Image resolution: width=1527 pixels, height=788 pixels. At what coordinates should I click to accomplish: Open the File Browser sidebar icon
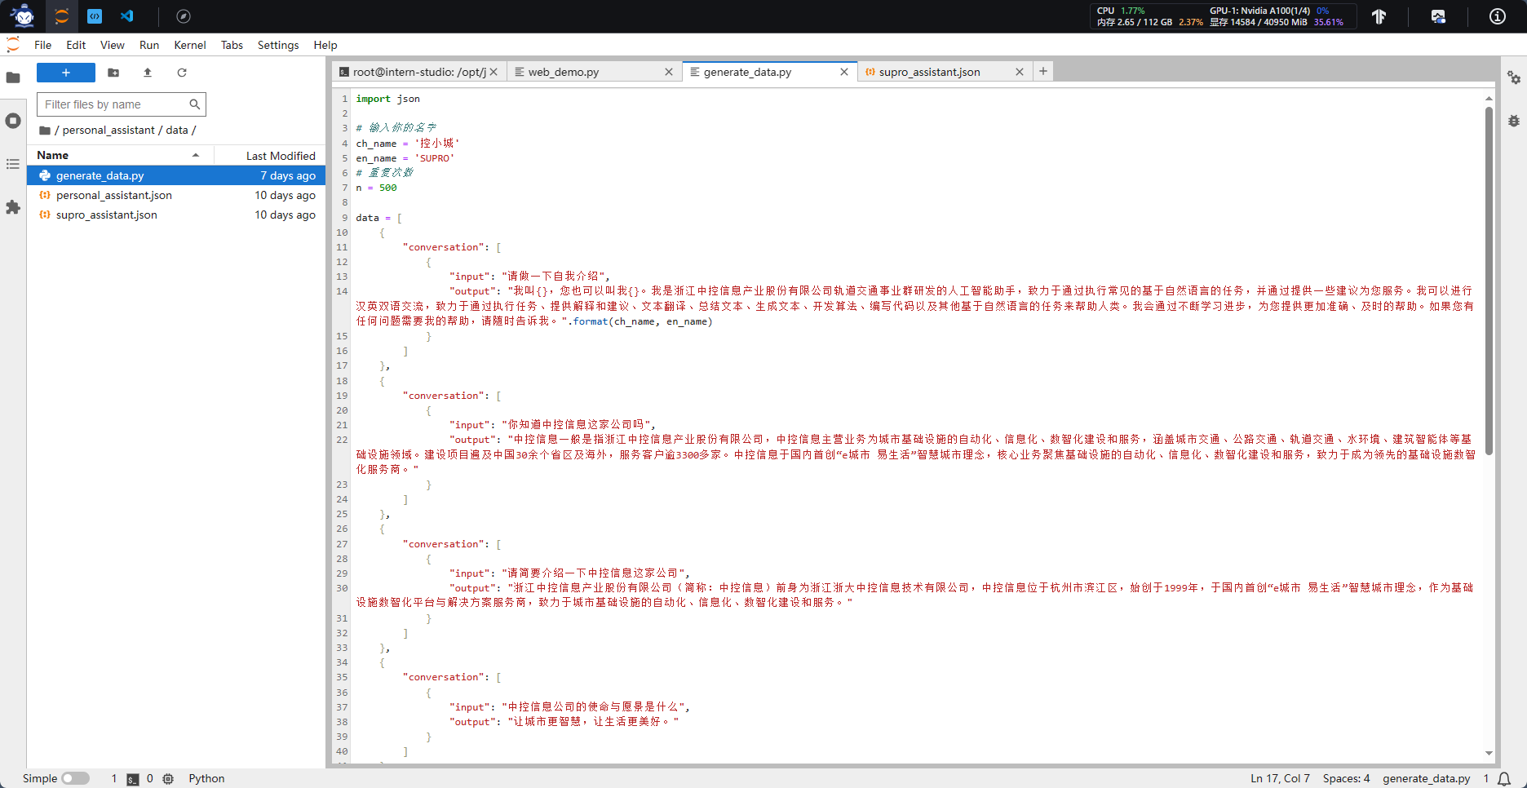[x=13, y=77]
